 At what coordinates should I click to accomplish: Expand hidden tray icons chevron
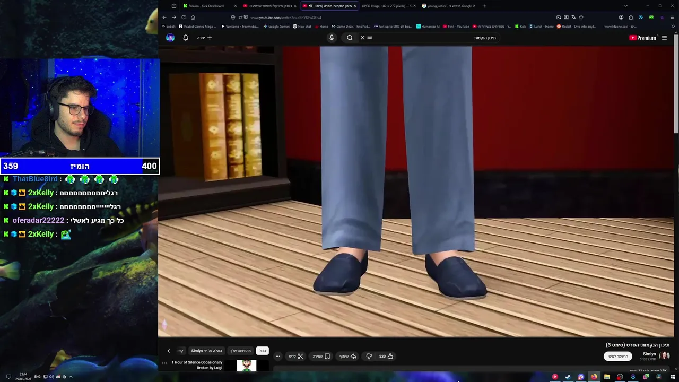tap(71, 377)
